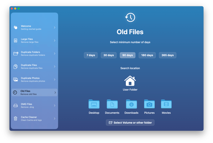Viewport: 213px width, 143px height.
Task: Select the 90 days option
Action: point(128,55)
